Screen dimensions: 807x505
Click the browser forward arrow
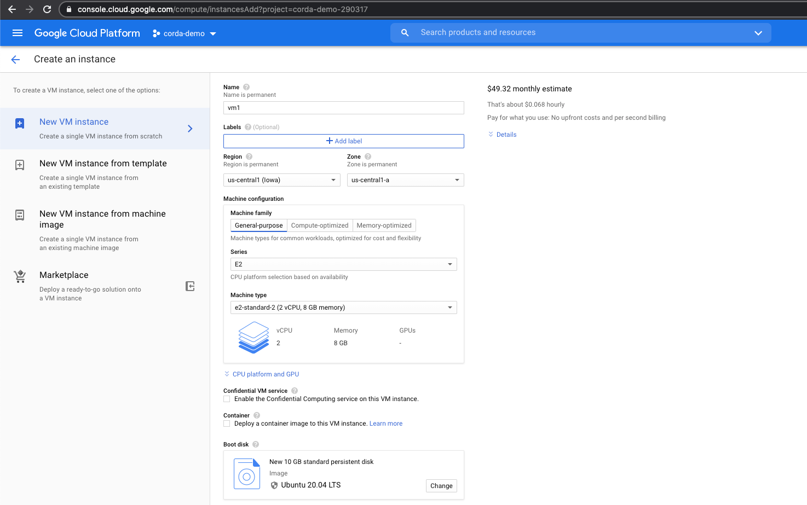coord(30,9)
